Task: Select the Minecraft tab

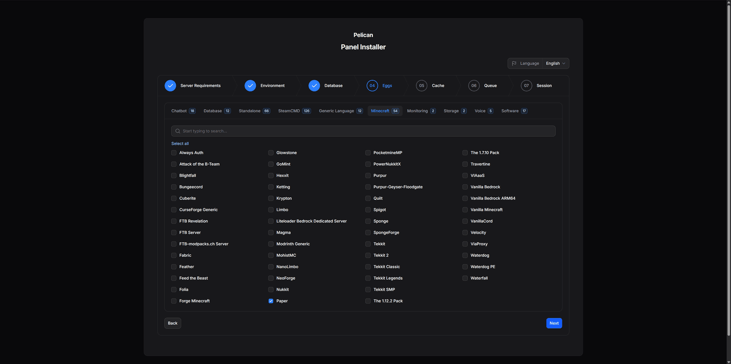Action: click(x=385, y=111)
